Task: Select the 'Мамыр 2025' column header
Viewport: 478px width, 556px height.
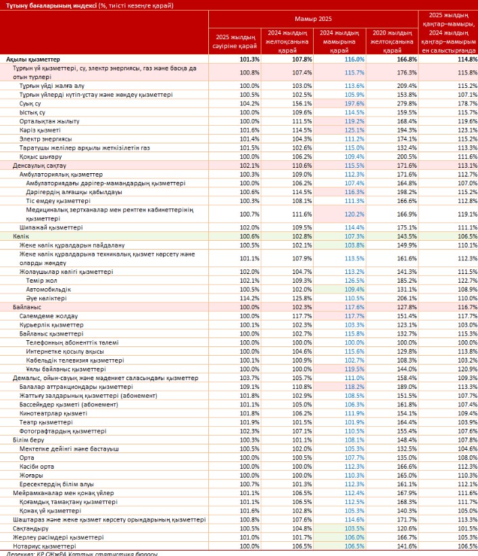Action: point(313,19)
